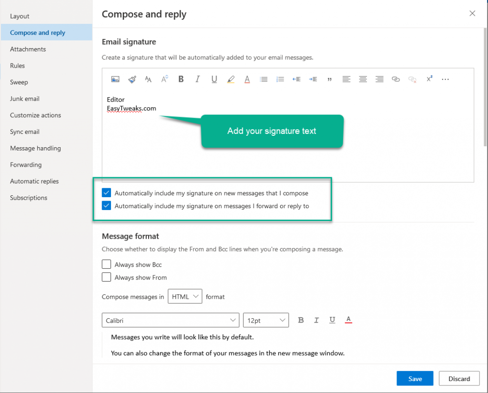The image size is (488, 393).
Task: Increase indent in signature
Action: point(313,80)
